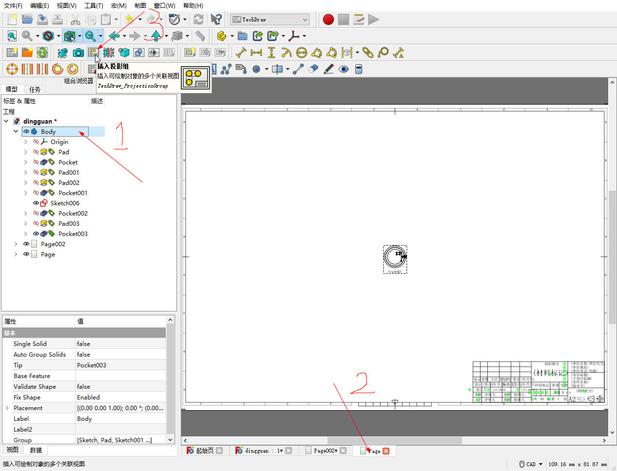Show the hidden Pad feature
Screen dimensions: 617x471
click(x=36, y=152)
